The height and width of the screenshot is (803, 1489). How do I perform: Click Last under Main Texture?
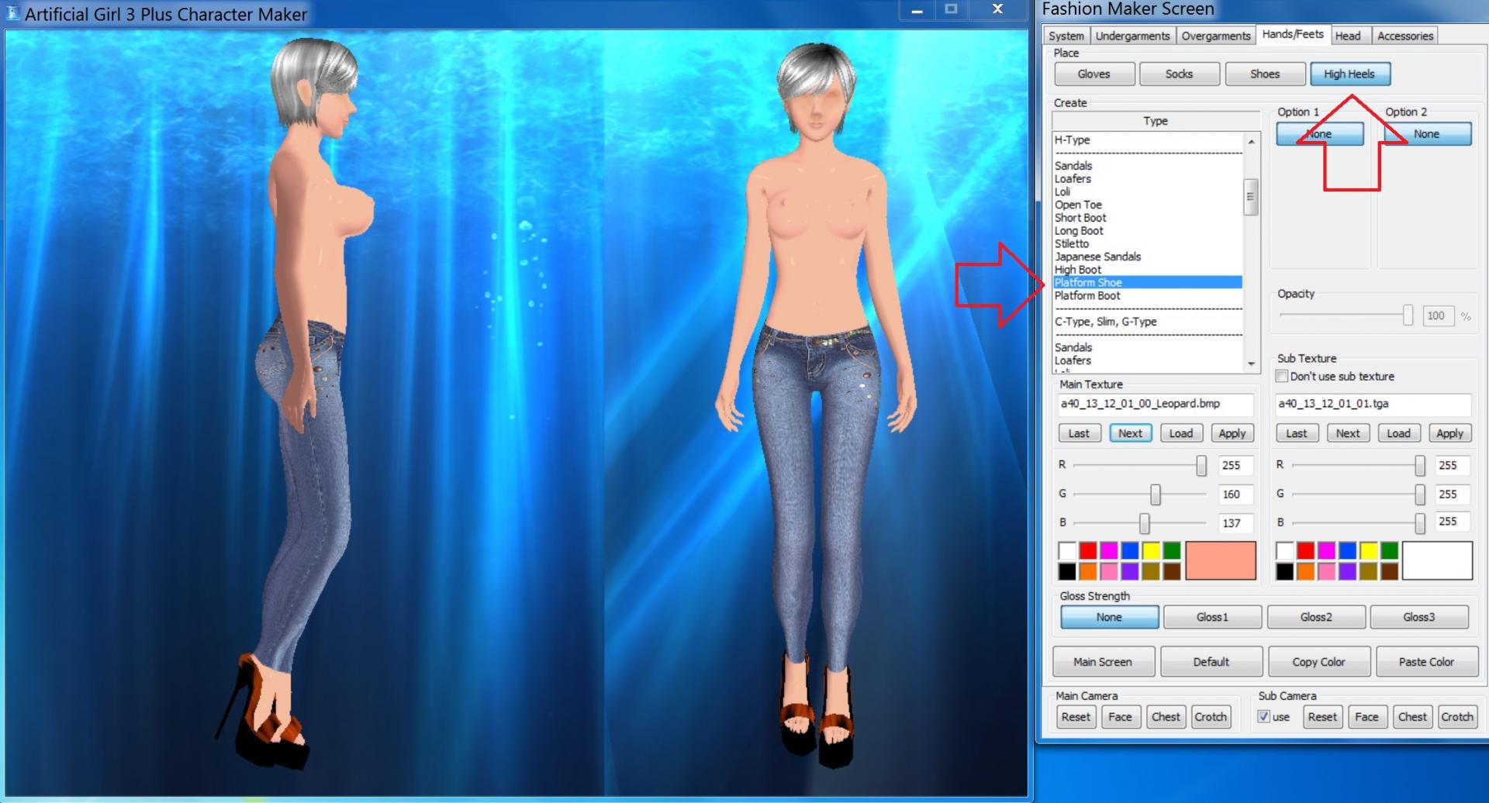(1079, 433)
